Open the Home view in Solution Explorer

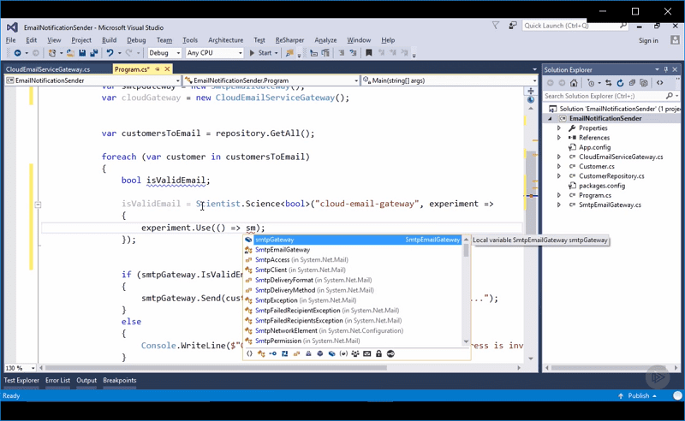pyautogui.click(x=574, y=82)
